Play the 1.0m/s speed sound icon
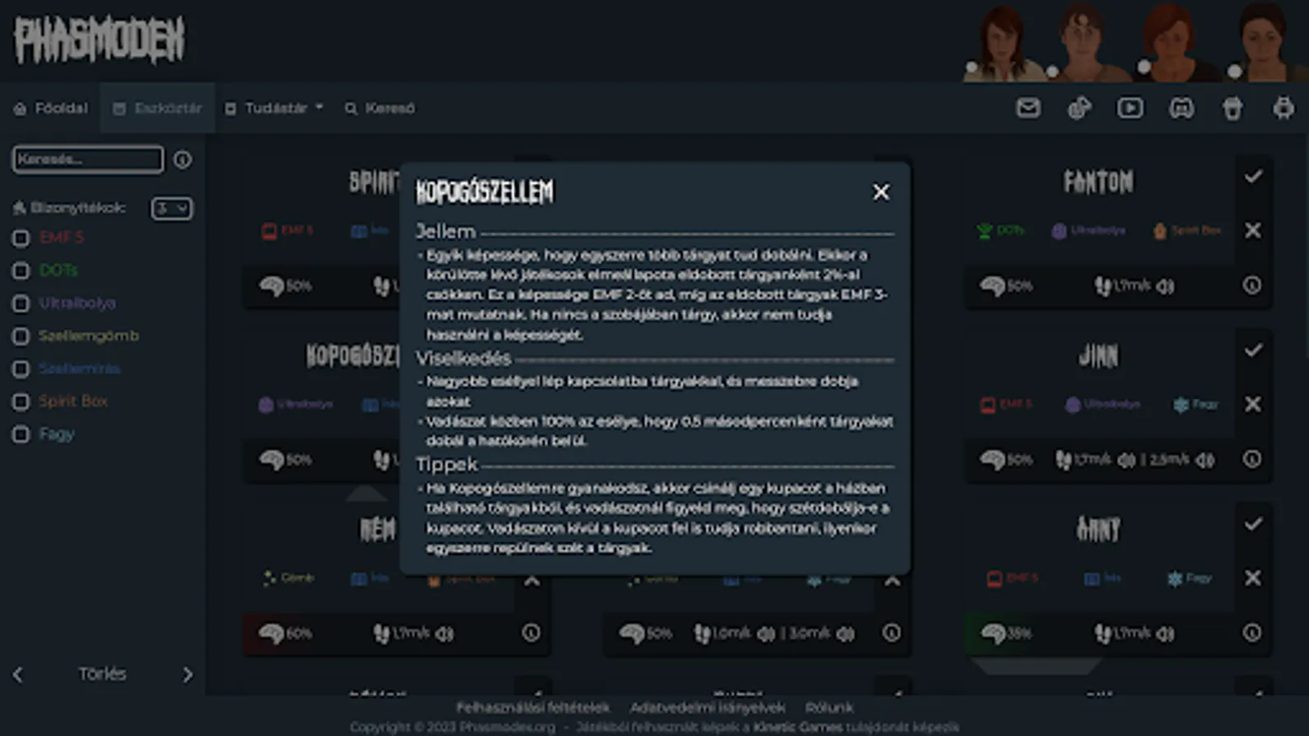 coord(766,634)
